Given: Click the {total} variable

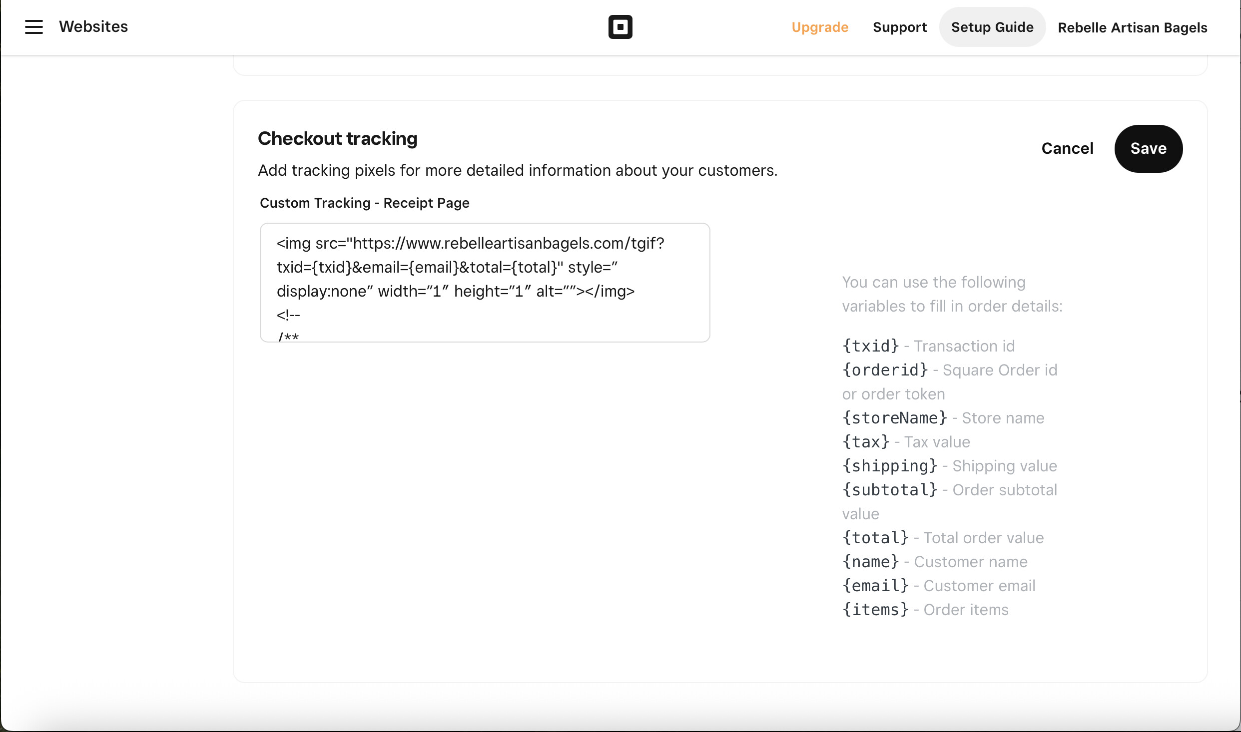Looking at the screenshot, I should coord(875,538).
